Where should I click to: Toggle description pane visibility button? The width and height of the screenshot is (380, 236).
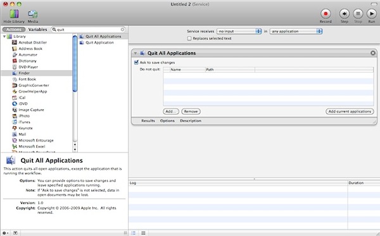[x=15, y=233]
